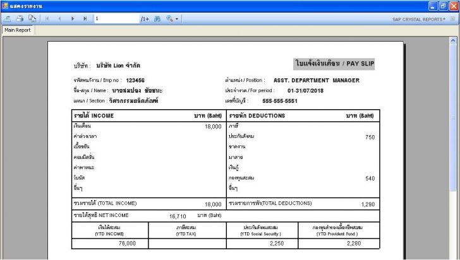The image size is (460, 260).
Task: Click the vertical scrollbar thumb
Action: tap(453, 117)
